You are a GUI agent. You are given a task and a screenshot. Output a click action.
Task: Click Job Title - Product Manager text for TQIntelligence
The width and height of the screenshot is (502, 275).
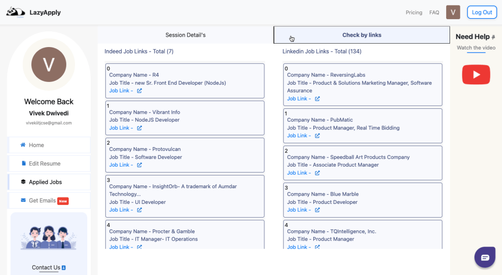321,239
